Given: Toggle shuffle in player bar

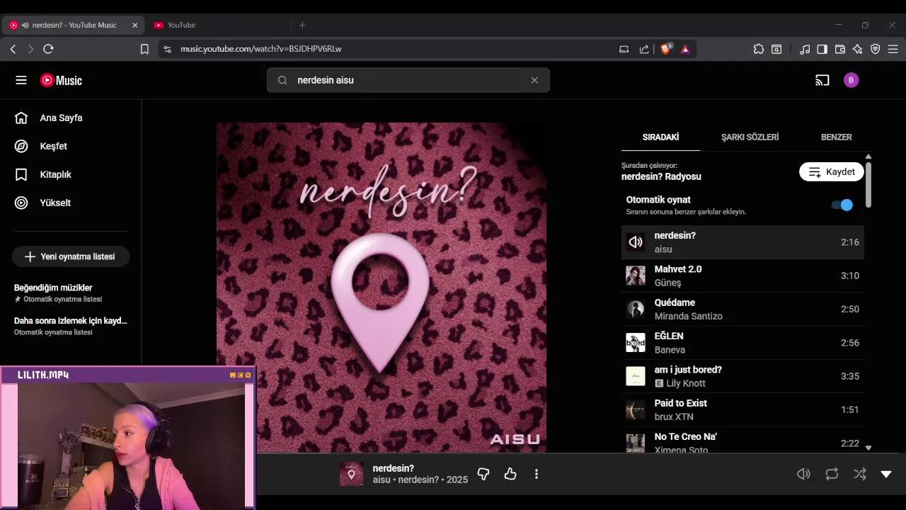Looking at the screenshot, I should pos(860,474).
